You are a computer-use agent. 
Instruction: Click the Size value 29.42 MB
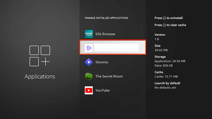(161, 50)
